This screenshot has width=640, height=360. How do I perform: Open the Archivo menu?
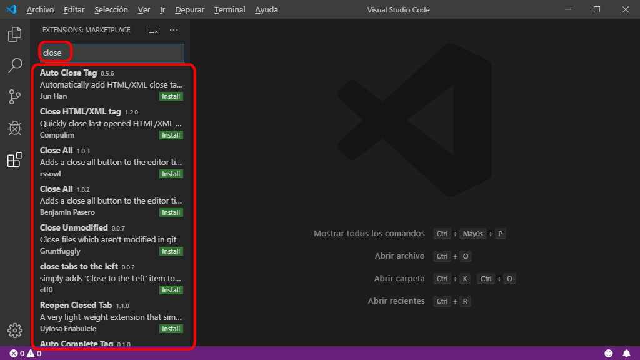click(x=40, y=10)
